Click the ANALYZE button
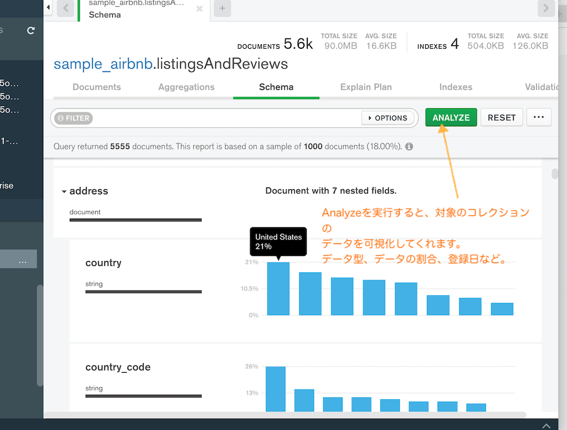 click(x=451, y=117)
